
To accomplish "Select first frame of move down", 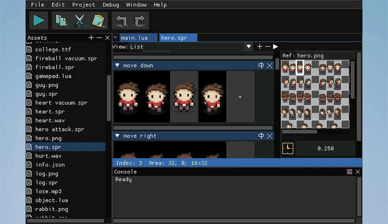I will [128, 96].
